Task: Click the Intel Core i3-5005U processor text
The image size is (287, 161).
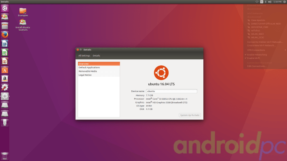Action: point(167,99)
